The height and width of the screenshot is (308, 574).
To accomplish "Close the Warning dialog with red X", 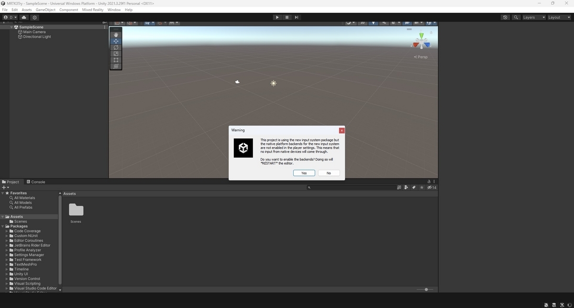I will coord(342,130).
